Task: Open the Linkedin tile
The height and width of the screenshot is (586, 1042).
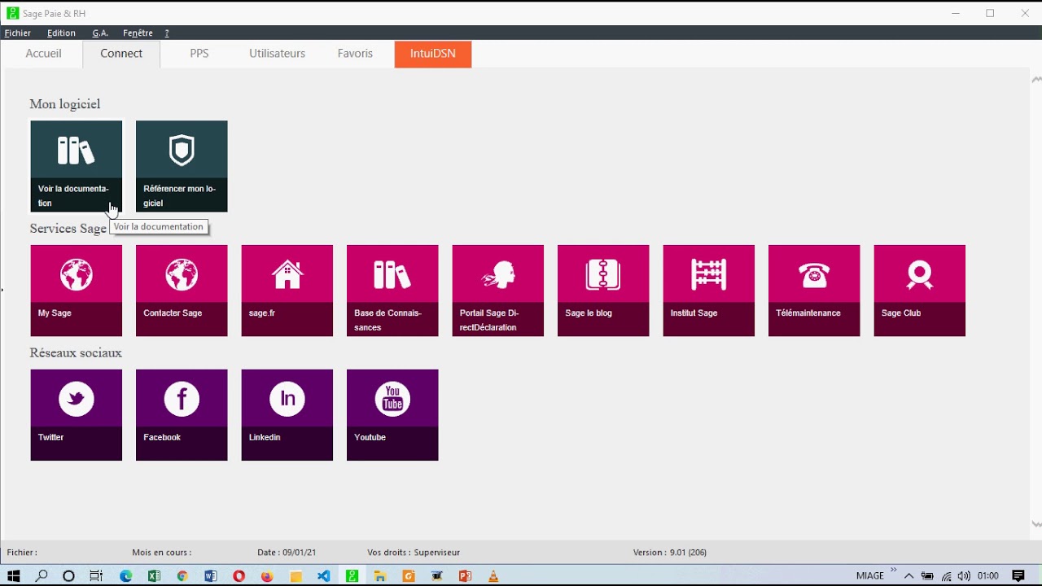Action: [287, 415]
